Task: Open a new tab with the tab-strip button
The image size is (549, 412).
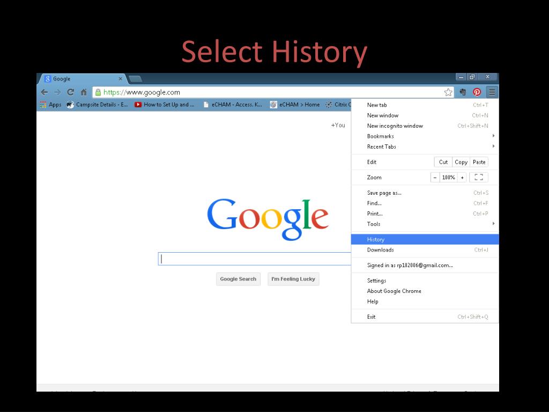Action: coord(135,79)
